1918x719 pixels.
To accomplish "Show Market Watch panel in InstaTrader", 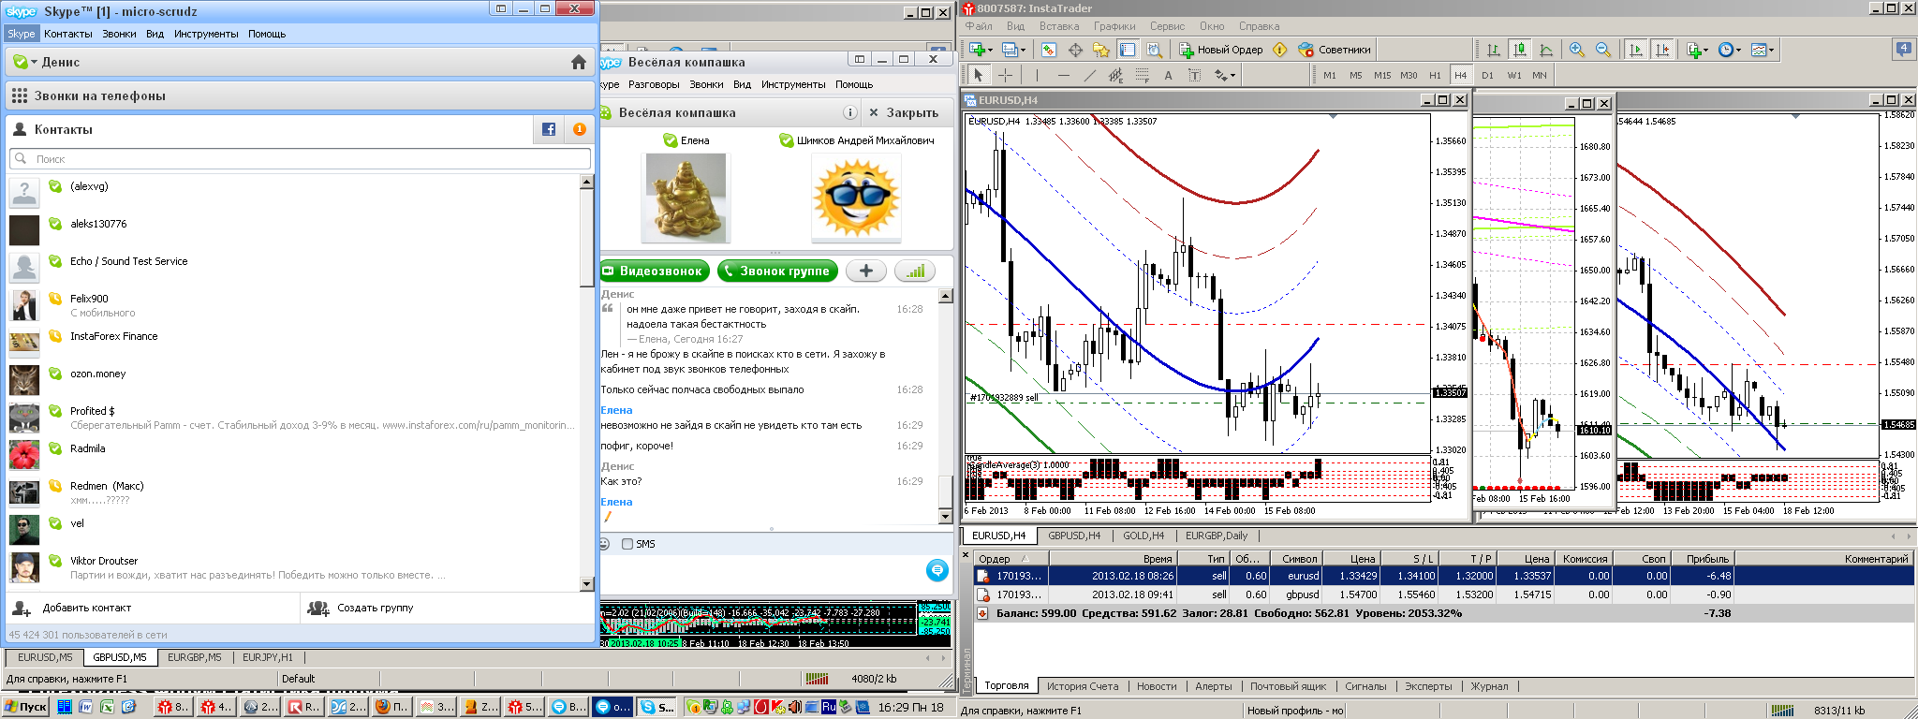I will (1049, 50).
